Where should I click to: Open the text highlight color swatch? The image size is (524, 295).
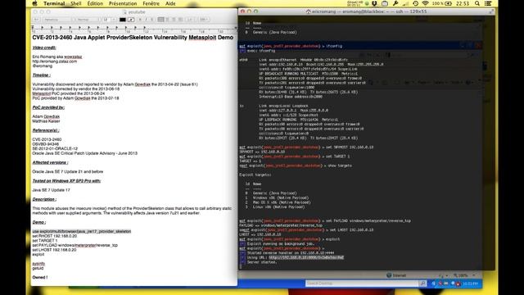pyautogui.click(x=131, y=20)
